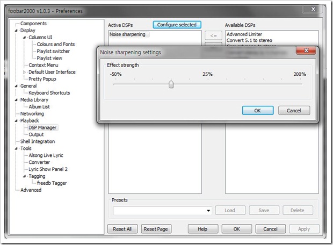The image size is (333, 245).
Task: Click the Apply button in Preferences
Action: click(304, 229)
